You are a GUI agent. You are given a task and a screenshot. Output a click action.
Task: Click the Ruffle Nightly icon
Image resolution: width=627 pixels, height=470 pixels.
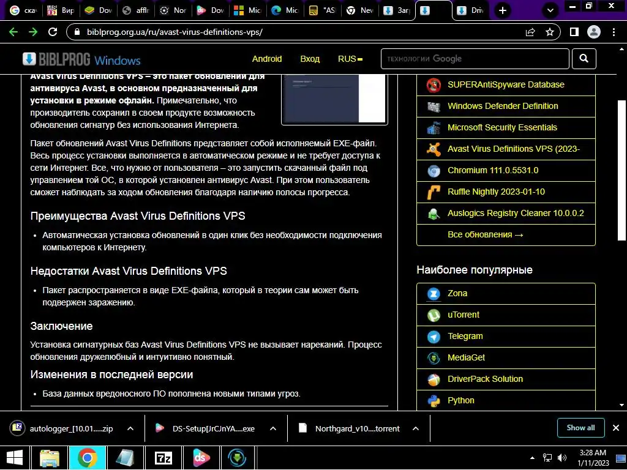(x=434, y=192)
